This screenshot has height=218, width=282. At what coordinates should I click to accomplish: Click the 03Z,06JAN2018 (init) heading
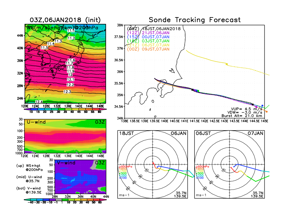tap(65, 20)
